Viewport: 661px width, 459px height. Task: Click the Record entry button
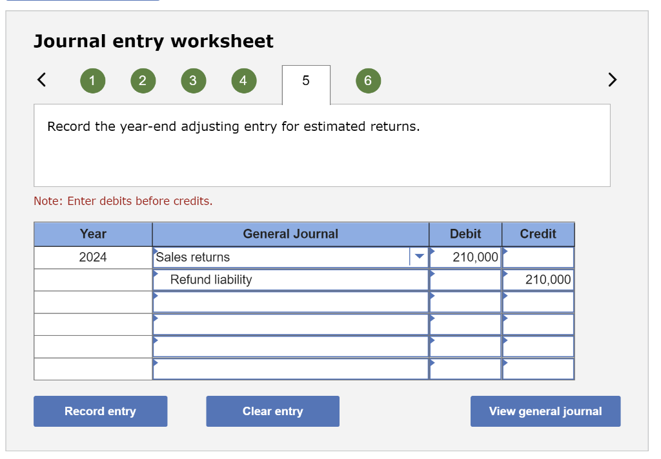pyautogui.click(x=100, y=411)
